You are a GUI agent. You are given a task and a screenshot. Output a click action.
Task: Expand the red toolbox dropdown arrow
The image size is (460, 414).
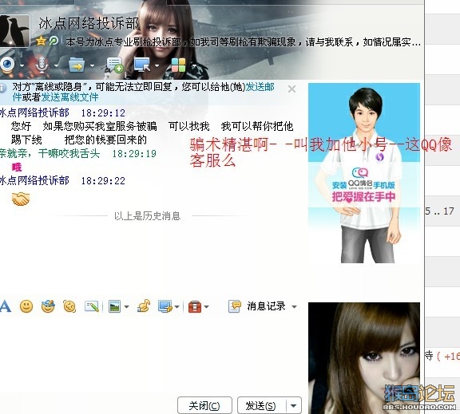(206, 307)
